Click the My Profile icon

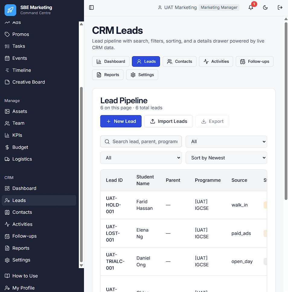[x=7, y=288]
